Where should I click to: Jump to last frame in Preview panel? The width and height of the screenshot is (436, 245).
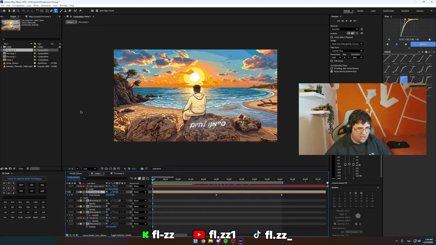[355, 21]
